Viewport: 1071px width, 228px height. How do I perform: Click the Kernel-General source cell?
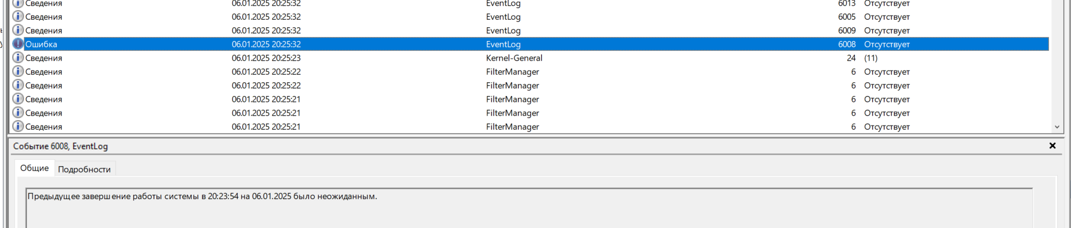coord(514,58)
